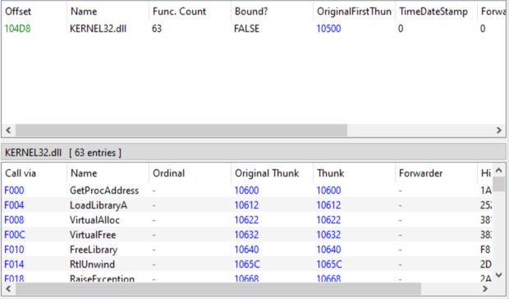Select the VirtualAlloc entry
This screenshot has height=299, width=509.
click(94, 220)
